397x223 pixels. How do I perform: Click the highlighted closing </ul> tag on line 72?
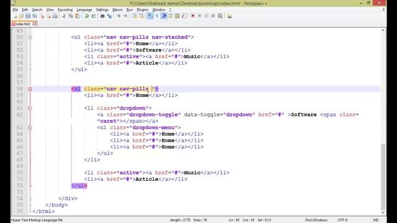tap(79, 186)
